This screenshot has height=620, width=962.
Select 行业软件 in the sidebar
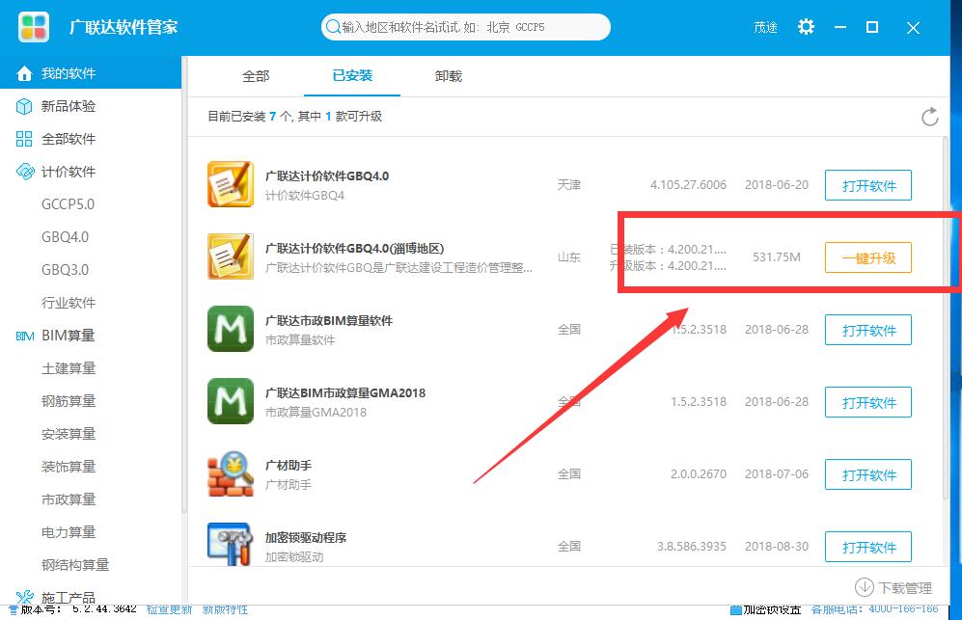[x=69, y=303]
